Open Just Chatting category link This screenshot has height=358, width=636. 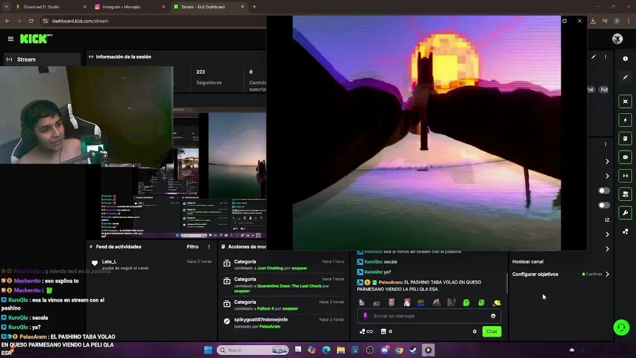[270, 268]
